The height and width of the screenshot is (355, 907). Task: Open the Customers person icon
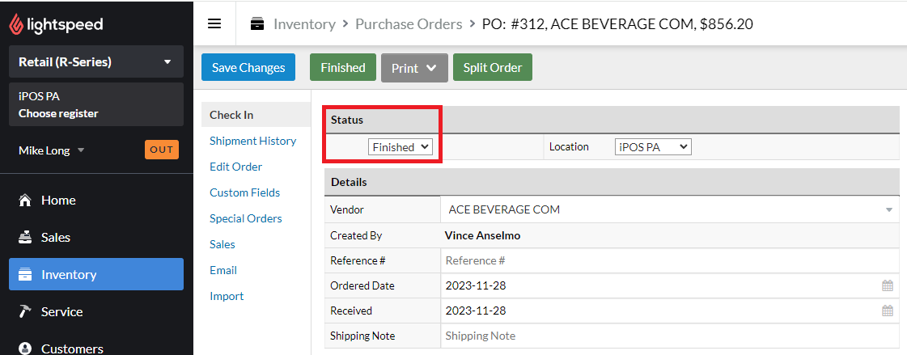click(25, 349)
